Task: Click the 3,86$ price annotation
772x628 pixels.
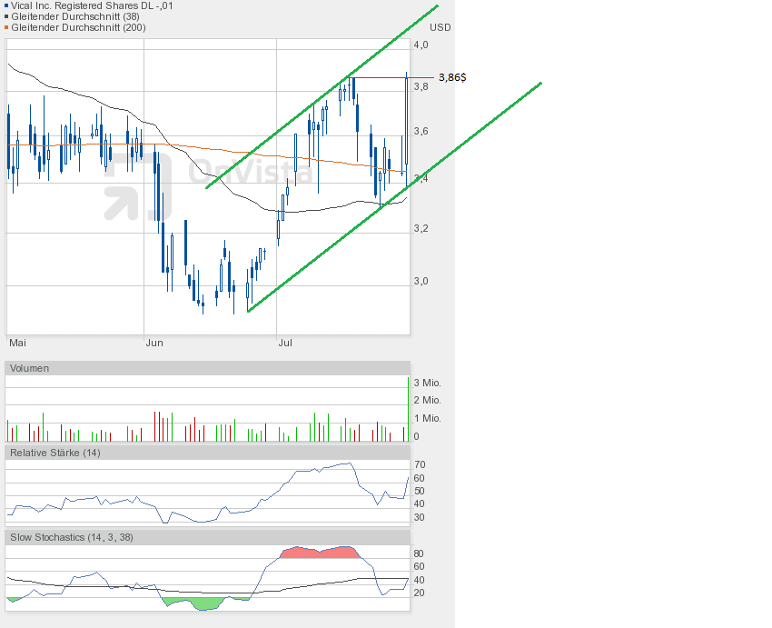Action: (x=452, y=77)
